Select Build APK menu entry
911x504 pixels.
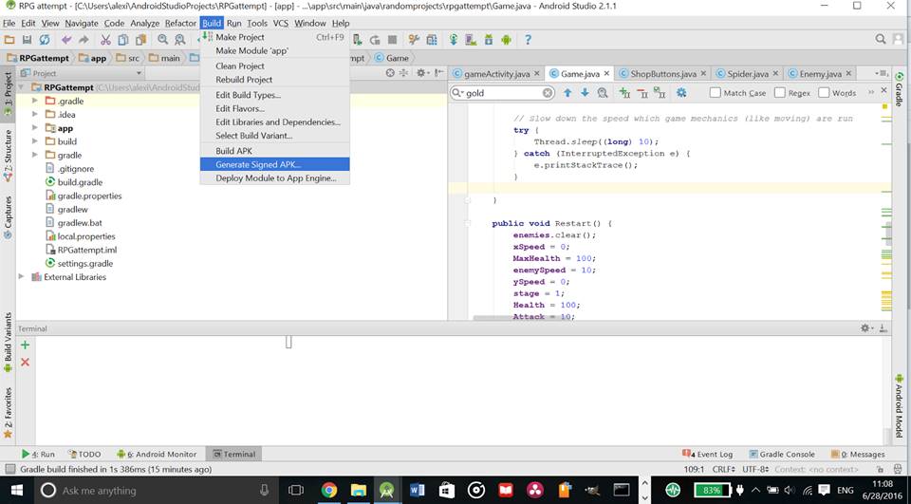tap(275, 151)
